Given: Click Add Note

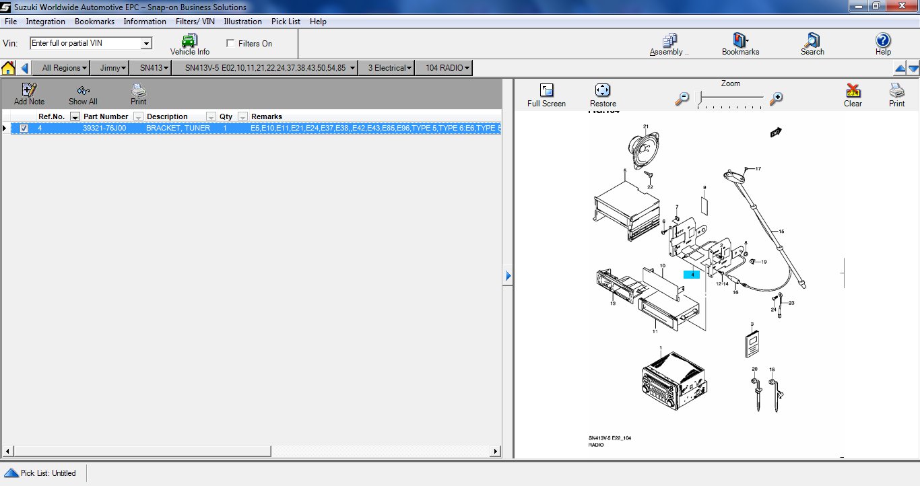Looking at the screenshot, I should 29,94.
